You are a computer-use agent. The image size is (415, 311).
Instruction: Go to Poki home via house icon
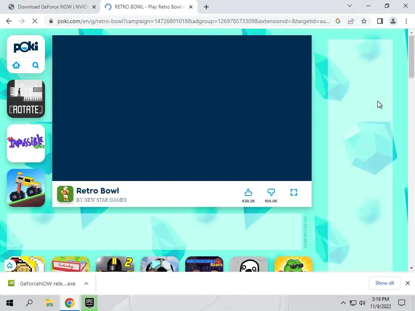pos(16,65)
